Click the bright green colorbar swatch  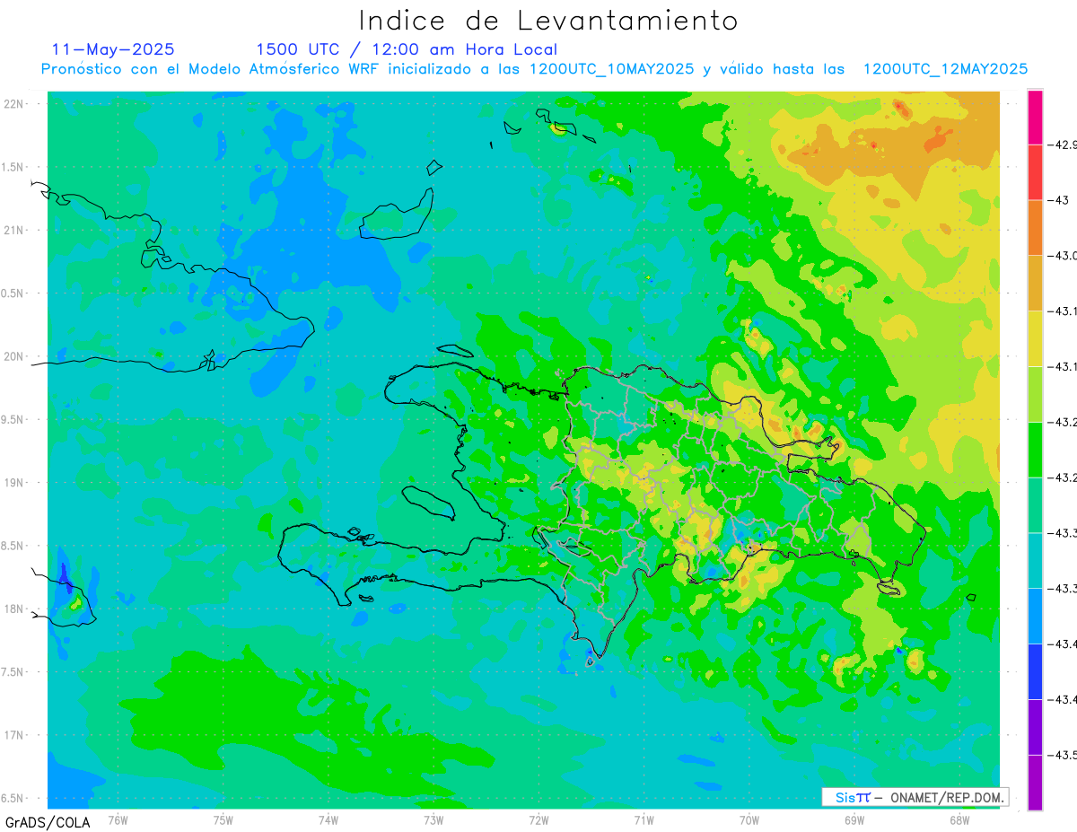[x=1035, y=450]
